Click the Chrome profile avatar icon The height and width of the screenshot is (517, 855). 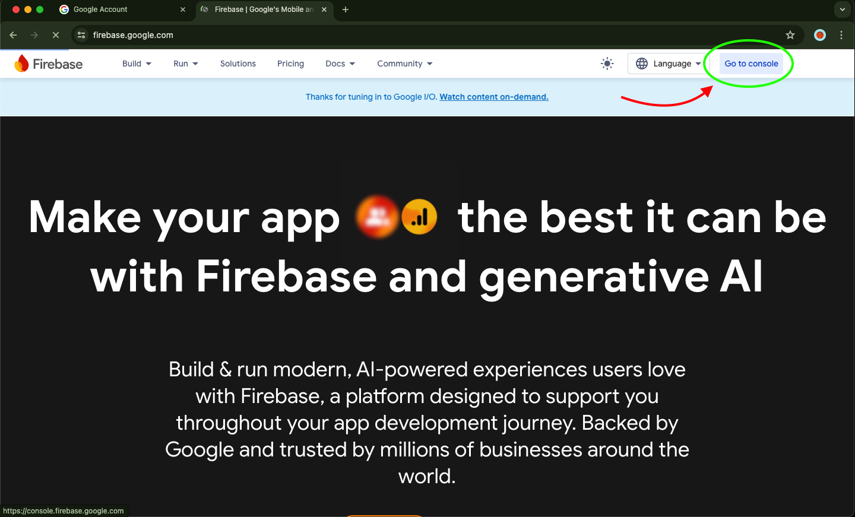click(819, 35)
